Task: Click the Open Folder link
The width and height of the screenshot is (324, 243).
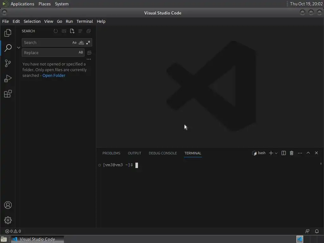Action: pyautogui.click(x=54, y=75)
